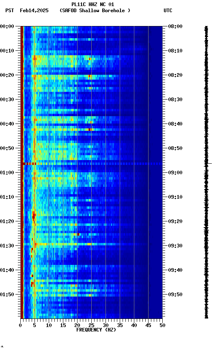Click the '5' frequency axis tick label
Screen dimensions: 224x351
click(x=34, y=325)
